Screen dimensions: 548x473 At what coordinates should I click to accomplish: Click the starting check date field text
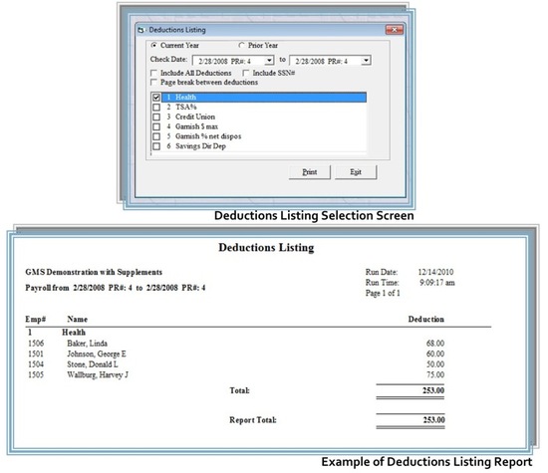pos(225,61)
